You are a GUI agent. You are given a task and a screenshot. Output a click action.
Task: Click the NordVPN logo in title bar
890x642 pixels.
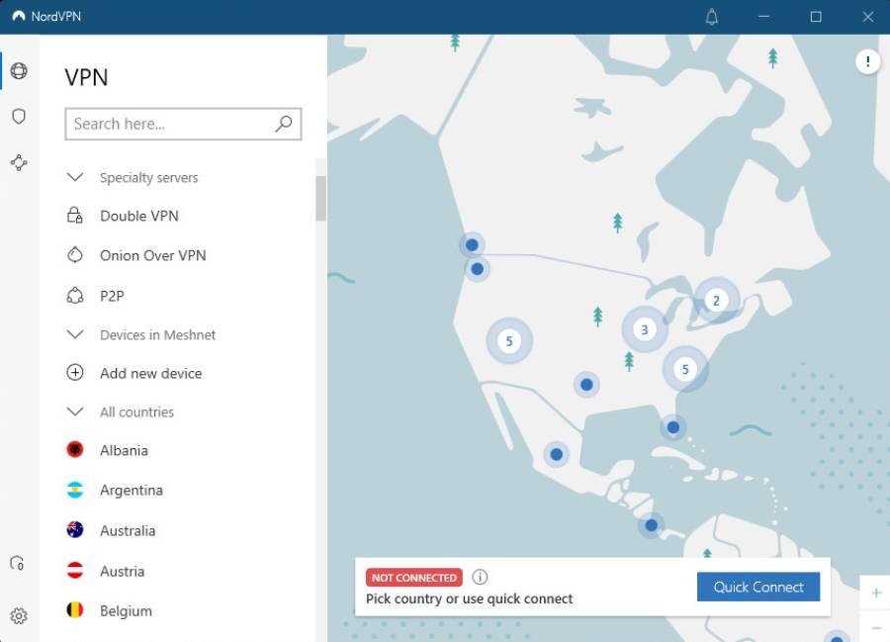pyautogui.click(x=19, y=16)
